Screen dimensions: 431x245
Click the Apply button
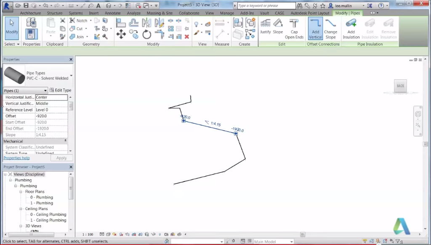click(x=61, y=158)
